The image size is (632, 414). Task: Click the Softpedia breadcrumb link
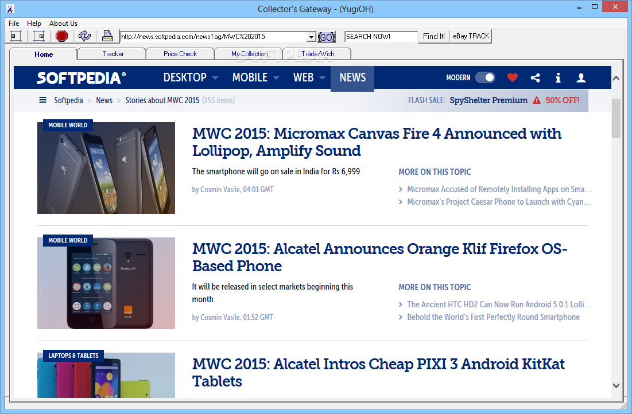(68, 100)
